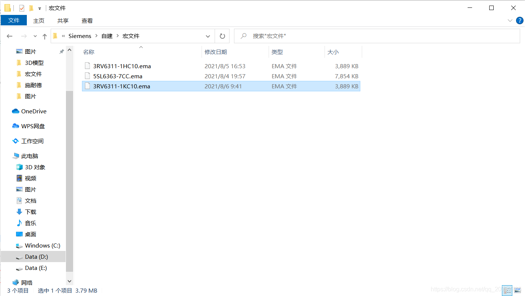Open the quick access toolbar dropdown
Image resolution: width=525 pixels, height=296 pixels.
coord(39,8)
